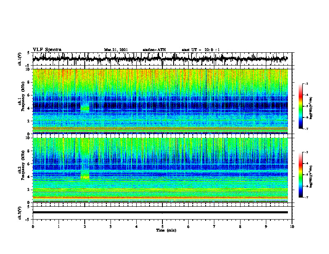Click the time axis tick label "4"
Viewport: 329px width, 254px height.
pos(137,227)
